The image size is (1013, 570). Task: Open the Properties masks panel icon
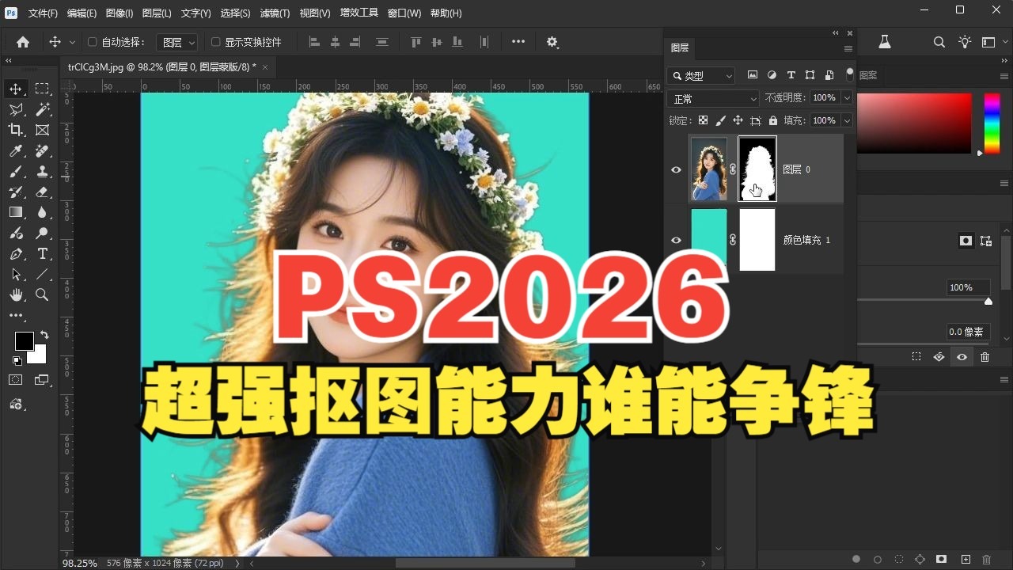point(966,241)
